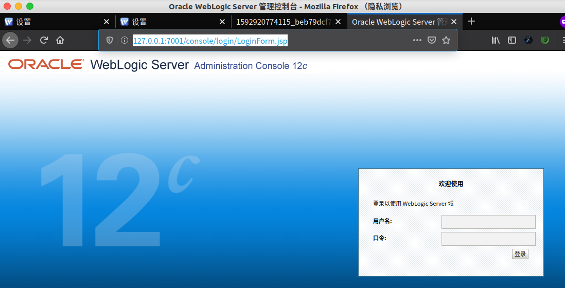
Task: Click the 登录以使用 WebLogic Server 域 text
Action: tap(413, 204)
